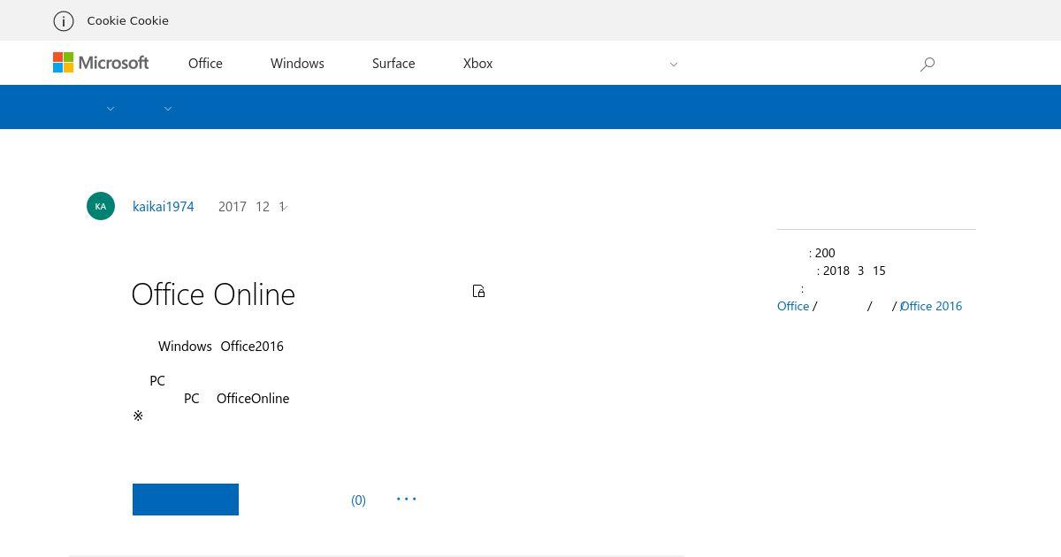
Task: Expand the chevron beside the 2017 12 1 date
Action: pyautogui.click(x=285, y=208)
